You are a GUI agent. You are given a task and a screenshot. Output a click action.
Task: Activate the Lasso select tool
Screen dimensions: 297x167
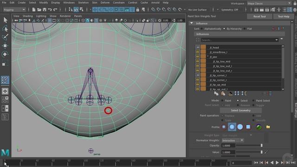[5, 29]
